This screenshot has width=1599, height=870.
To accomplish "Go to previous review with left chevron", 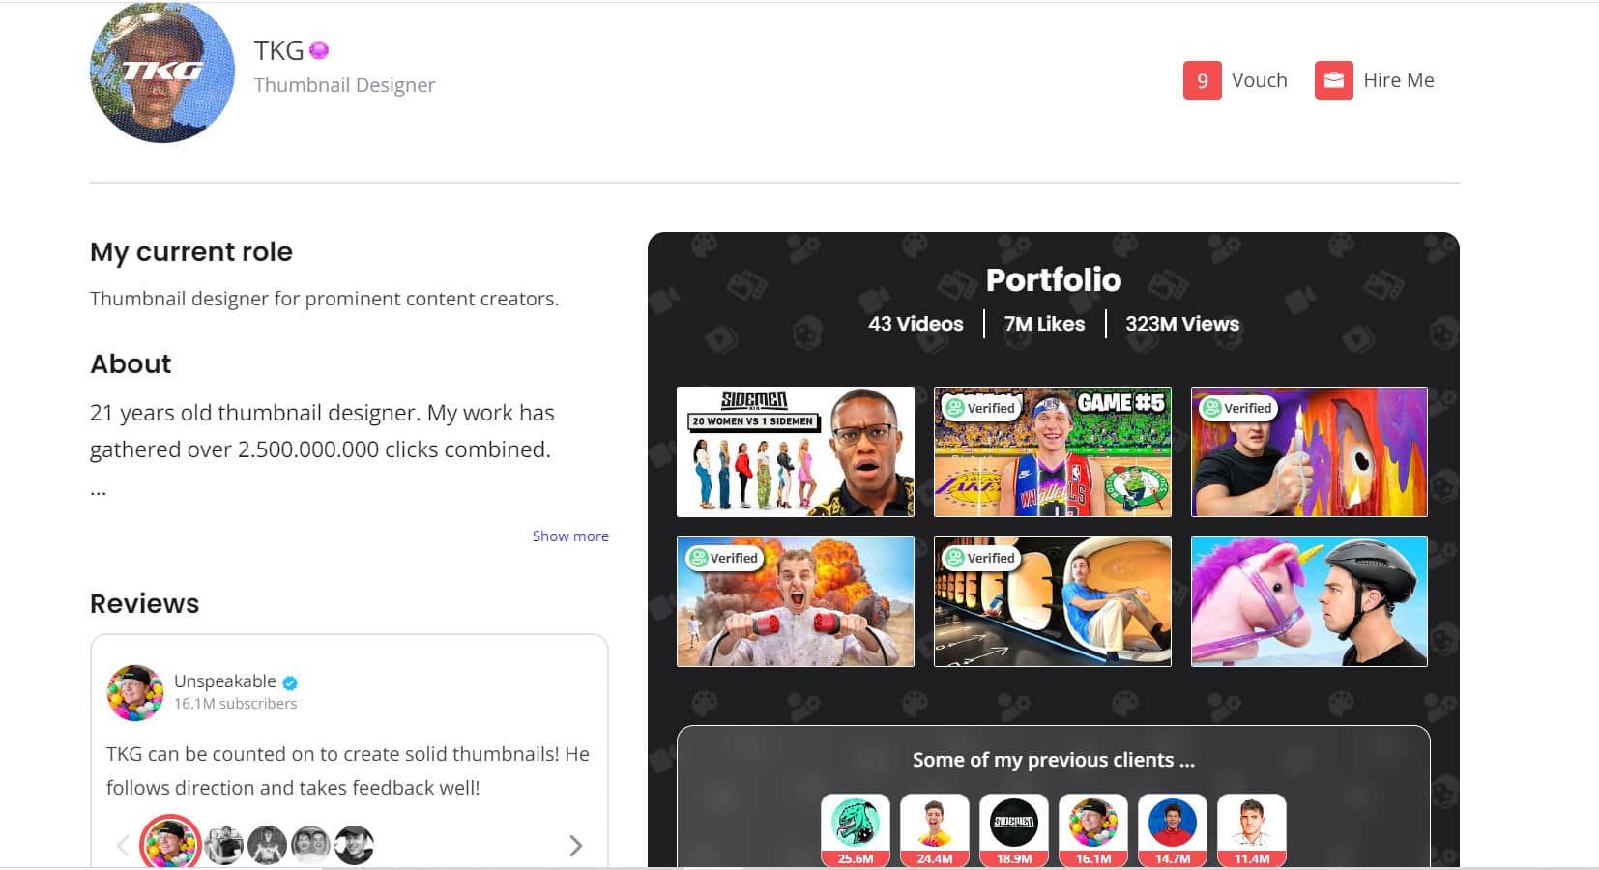I will pos(123,846).
